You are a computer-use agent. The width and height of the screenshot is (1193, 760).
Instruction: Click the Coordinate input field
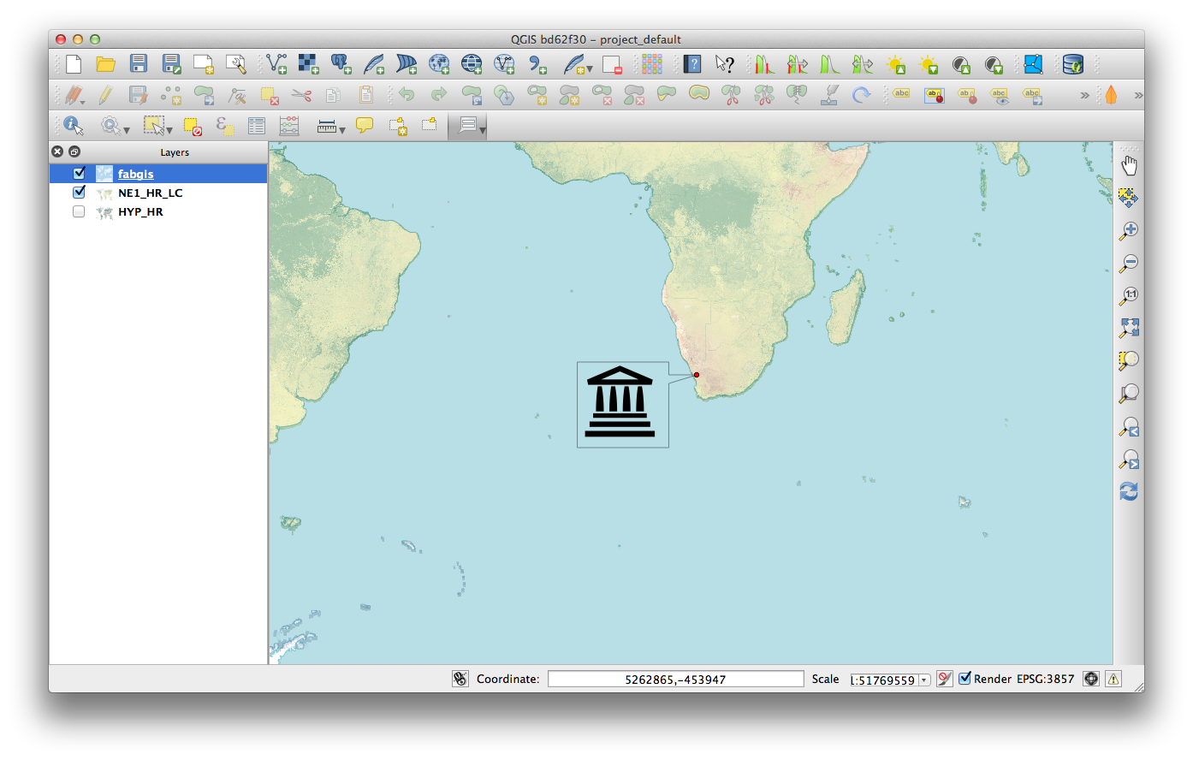[675, 679]
